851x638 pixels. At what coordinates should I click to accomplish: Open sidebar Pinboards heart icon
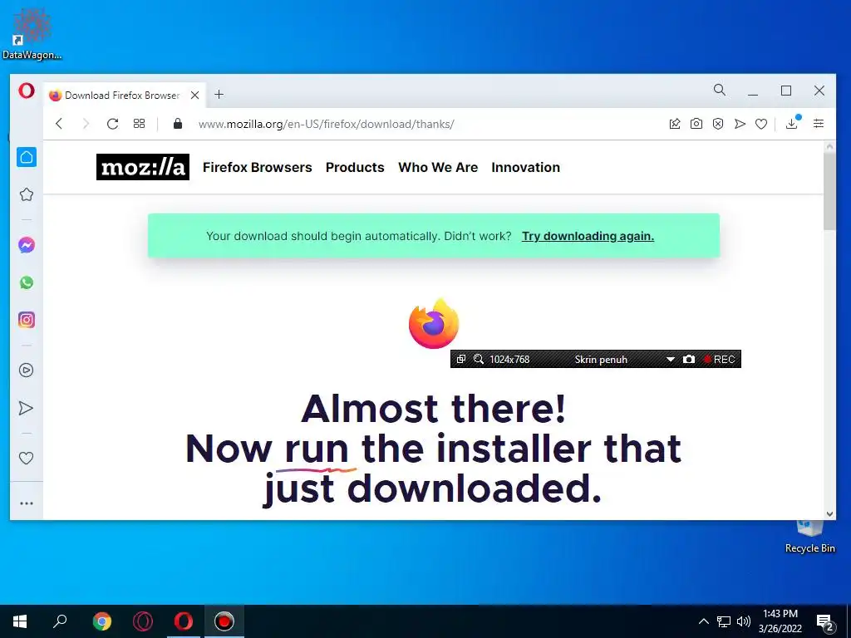(x=26, y=458)
